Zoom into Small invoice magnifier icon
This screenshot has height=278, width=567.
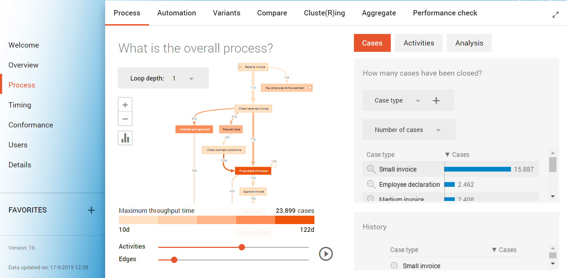(371, 169)
